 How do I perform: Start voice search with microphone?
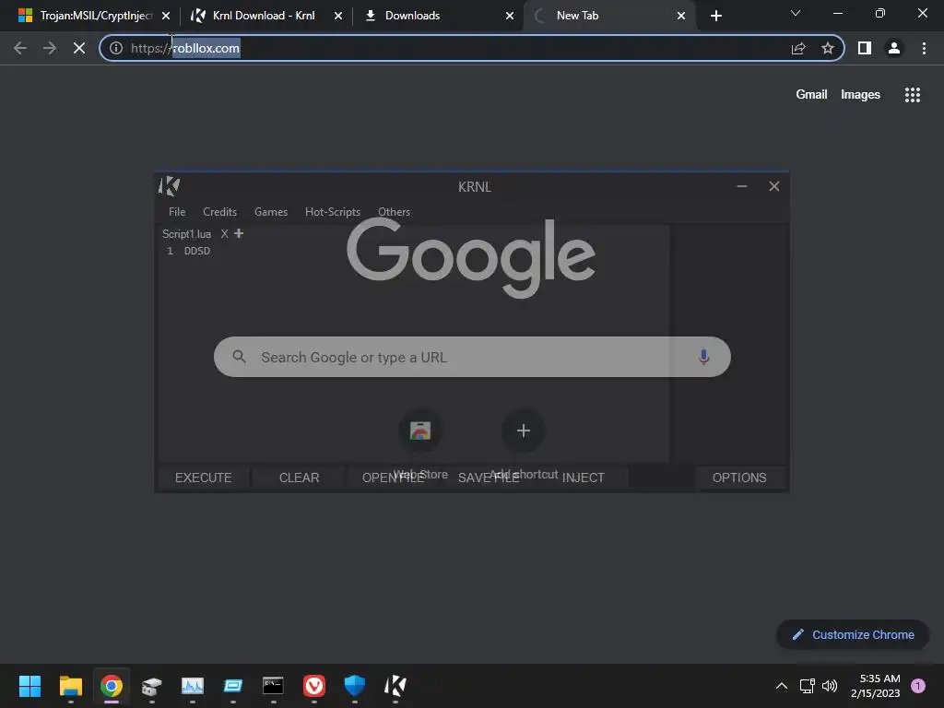pyautogui.click(x=703, y=357)
